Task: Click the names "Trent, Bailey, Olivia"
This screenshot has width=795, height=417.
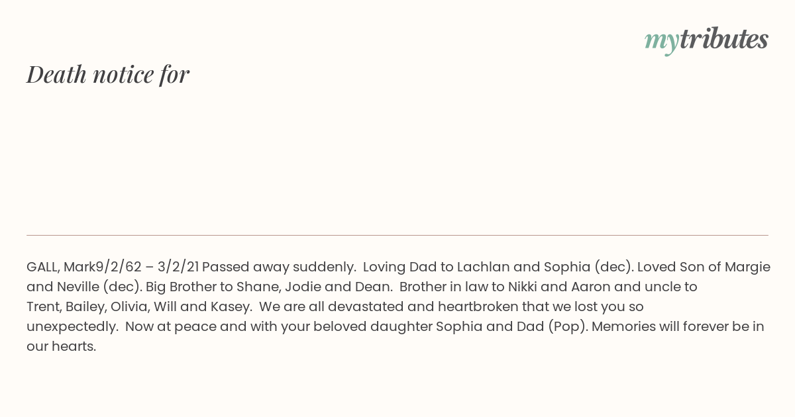Action: pyautogui.click(x=88, y=307)
